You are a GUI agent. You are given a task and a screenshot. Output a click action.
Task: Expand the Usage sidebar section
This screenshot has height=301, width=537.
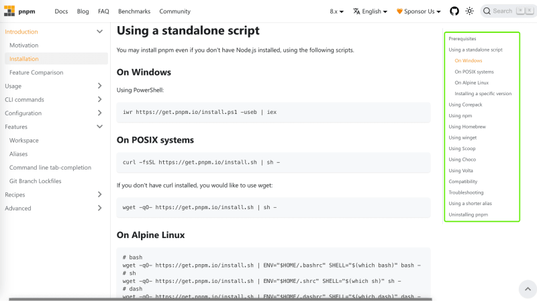pos(99,86)
